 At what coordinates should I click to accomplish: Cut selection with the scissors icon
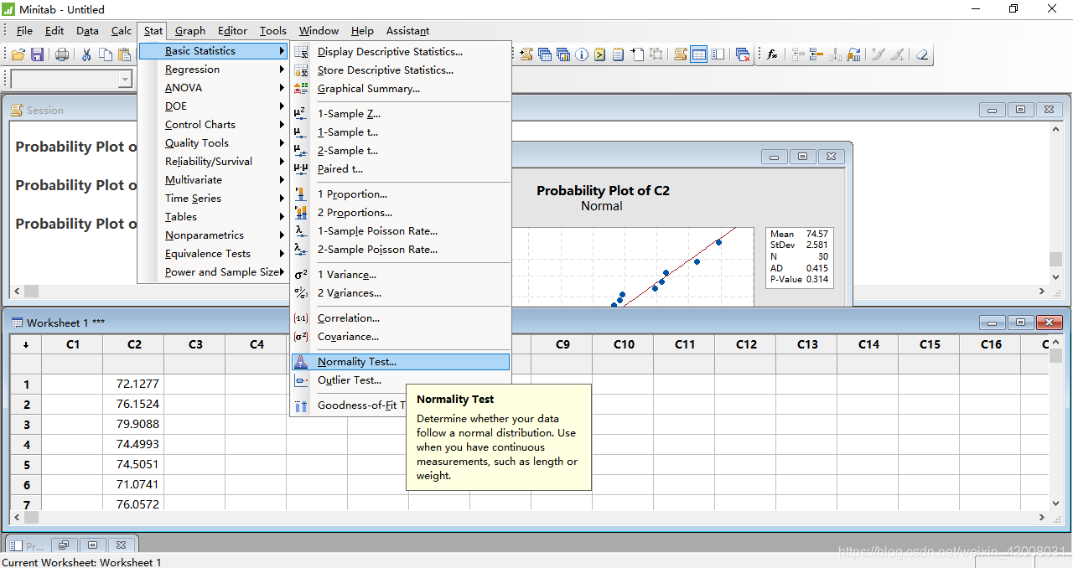coord(86,54)
